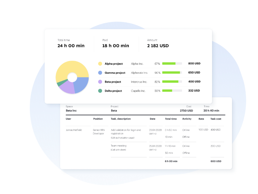
Task: Click the '650 USD' amount
Action: click(x=194, y=73)
